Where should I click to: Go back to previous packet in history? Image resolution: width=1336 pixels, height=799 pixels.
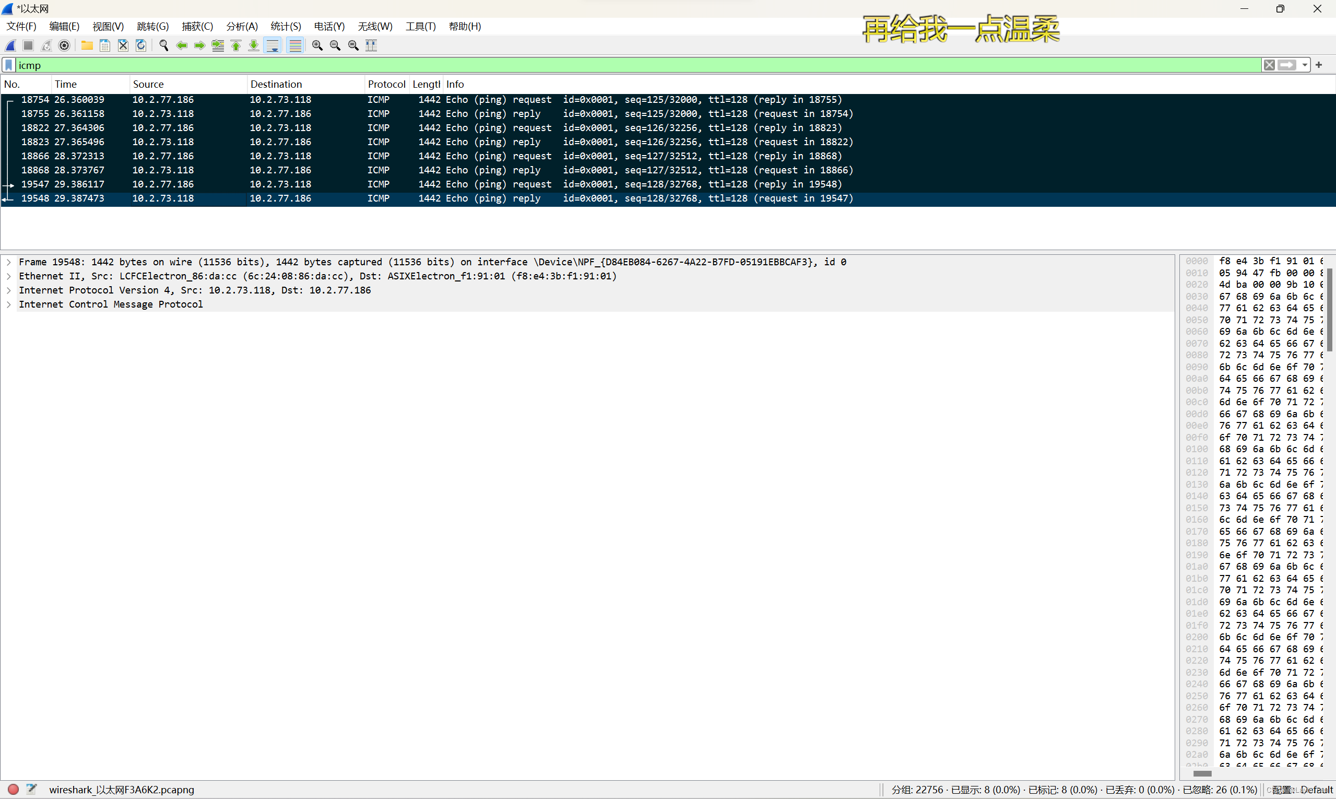(x=182, y=46)
